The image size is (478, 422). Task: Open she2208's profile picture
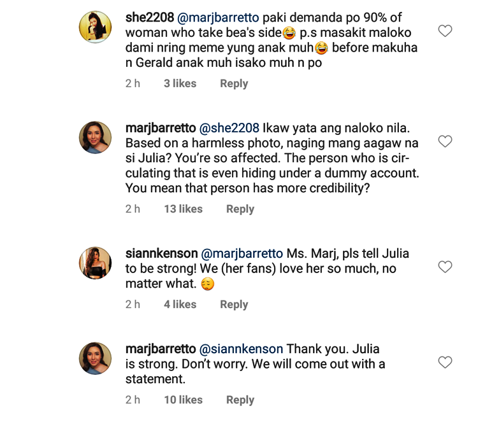tap(96, 27)
